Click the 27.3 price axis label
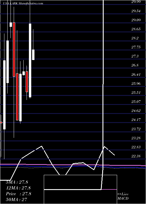Screen dimensions: 146x204 135,56
